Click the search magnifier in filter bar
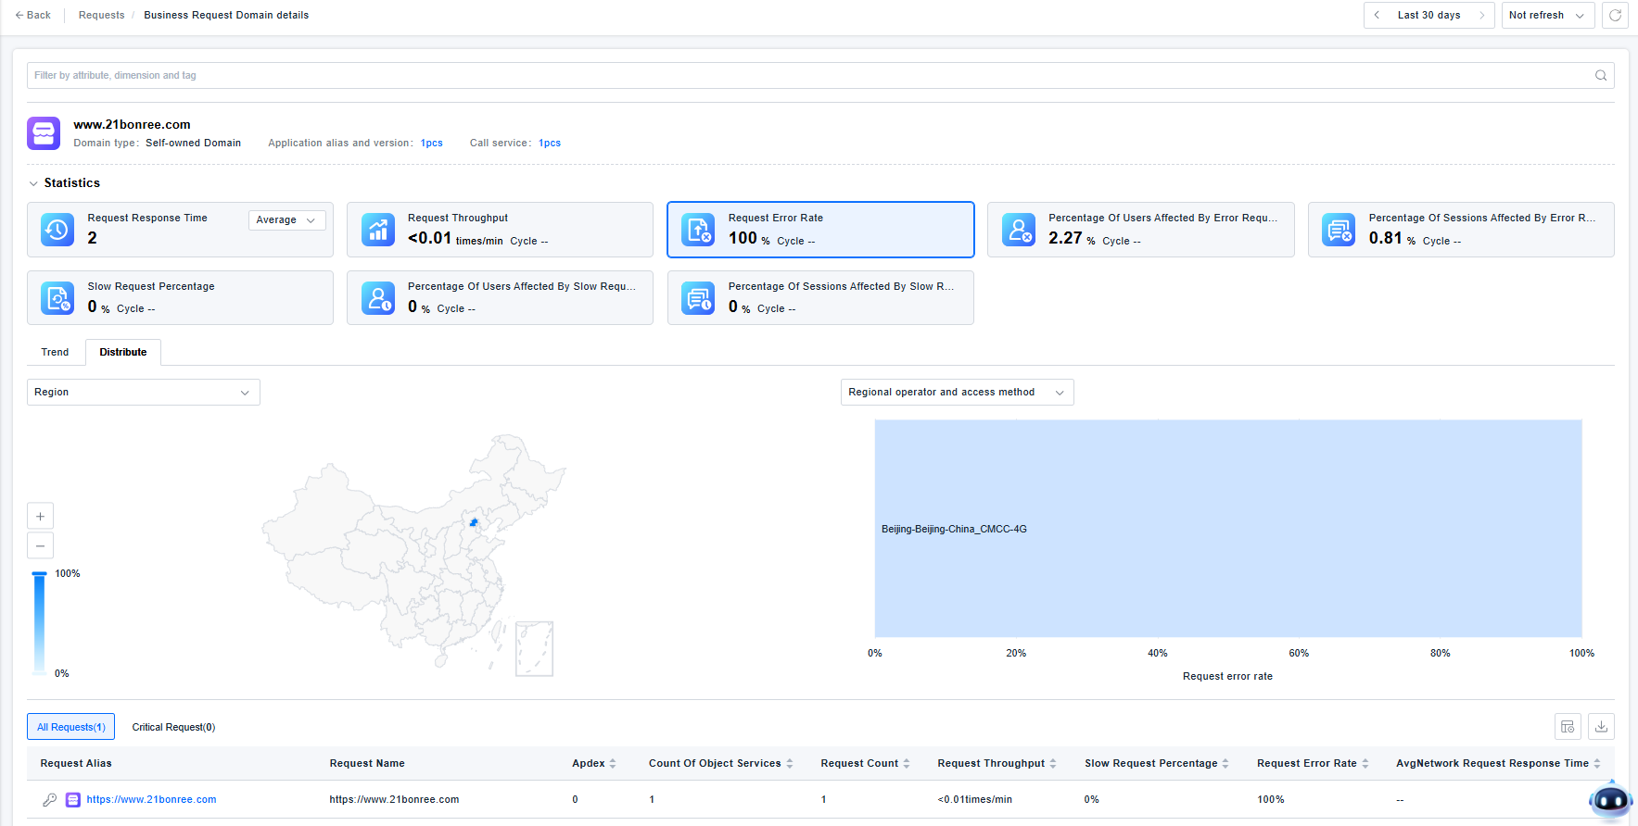This screenshot has height=826, width=1638. pyautogui.click(x=1600, y=76)
